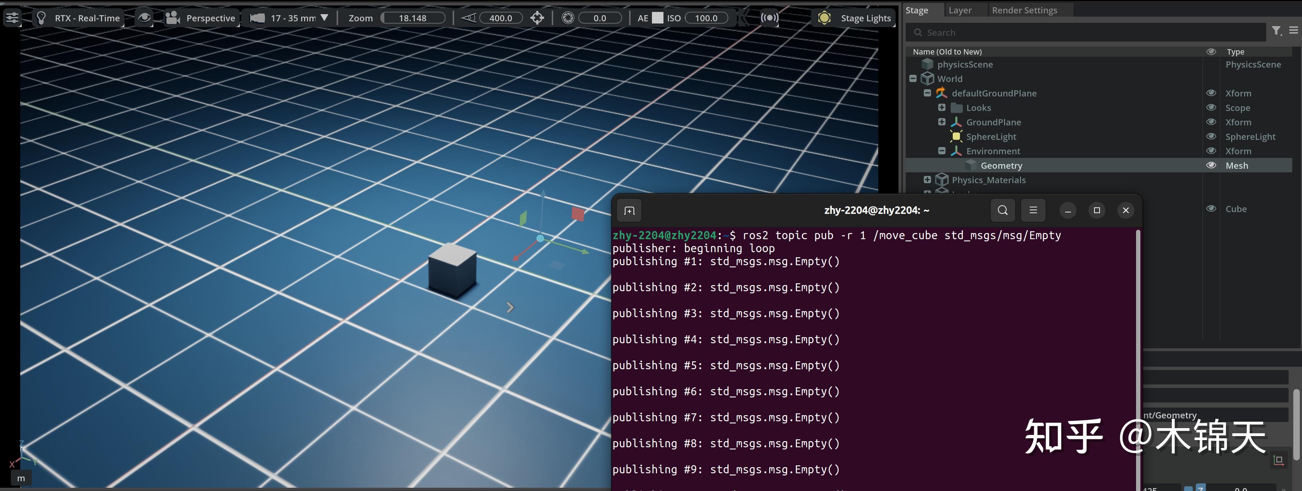Open the exposure aperture icon
This screenshot has width=1302, height=491.
pyautogui.click(x=568, y=18)
